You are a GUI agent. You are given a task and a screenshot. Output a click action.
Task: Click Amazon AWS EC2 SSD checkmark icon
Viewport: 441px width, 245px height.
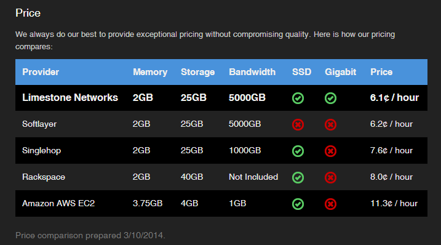tap(298, 204)
